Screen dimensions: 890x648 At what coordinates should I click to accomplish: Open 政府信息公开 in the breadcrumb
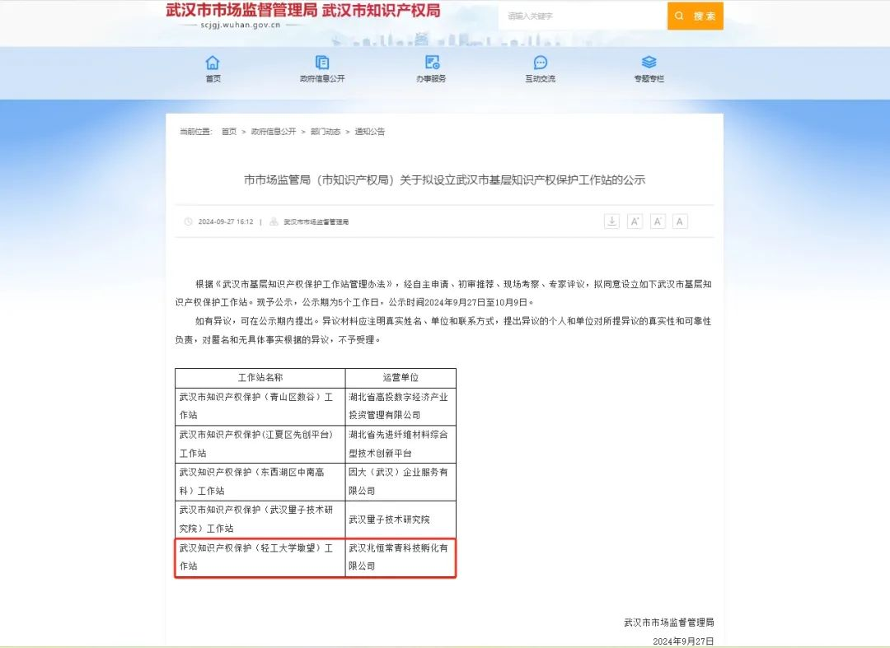[274, 132]
